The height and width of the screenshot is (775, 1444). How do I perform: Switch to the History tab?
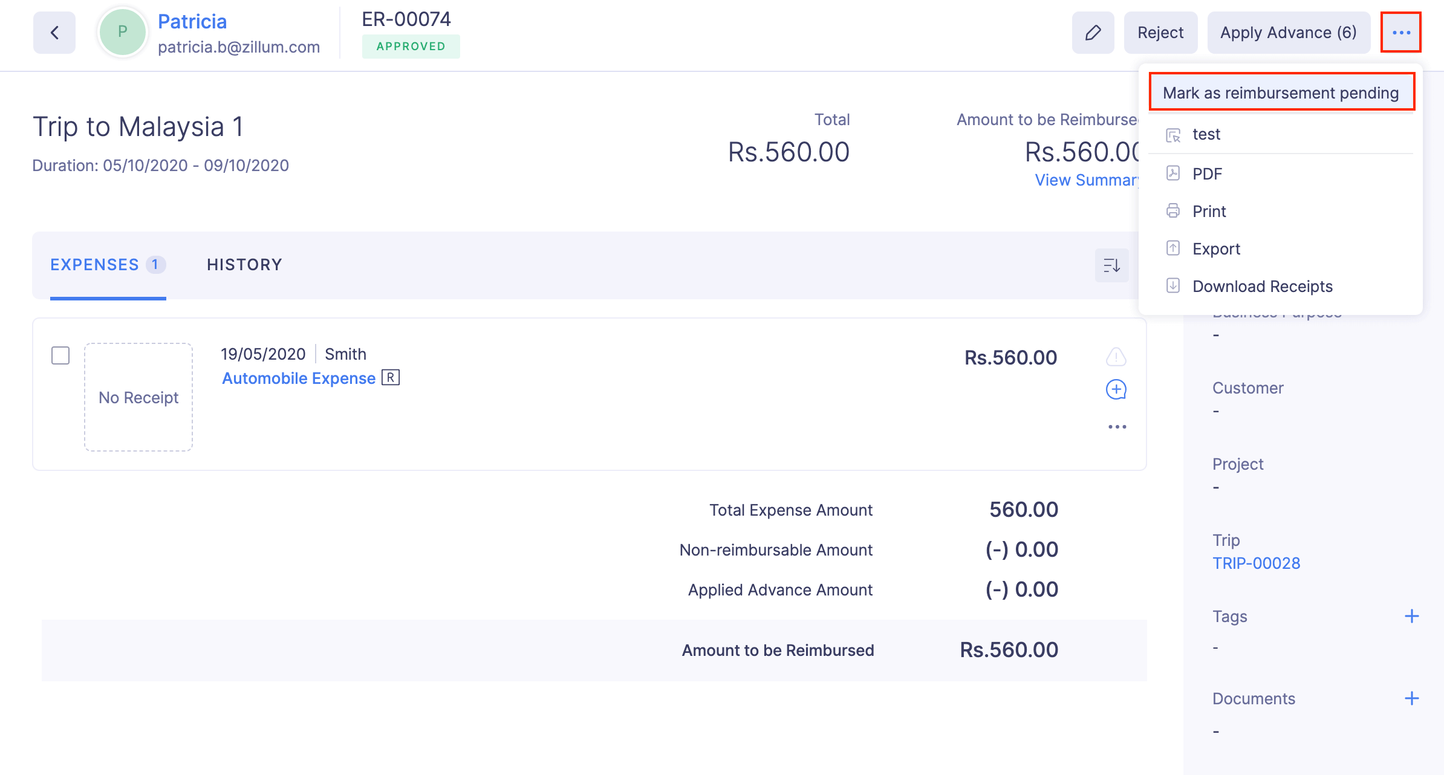[244, 265]
